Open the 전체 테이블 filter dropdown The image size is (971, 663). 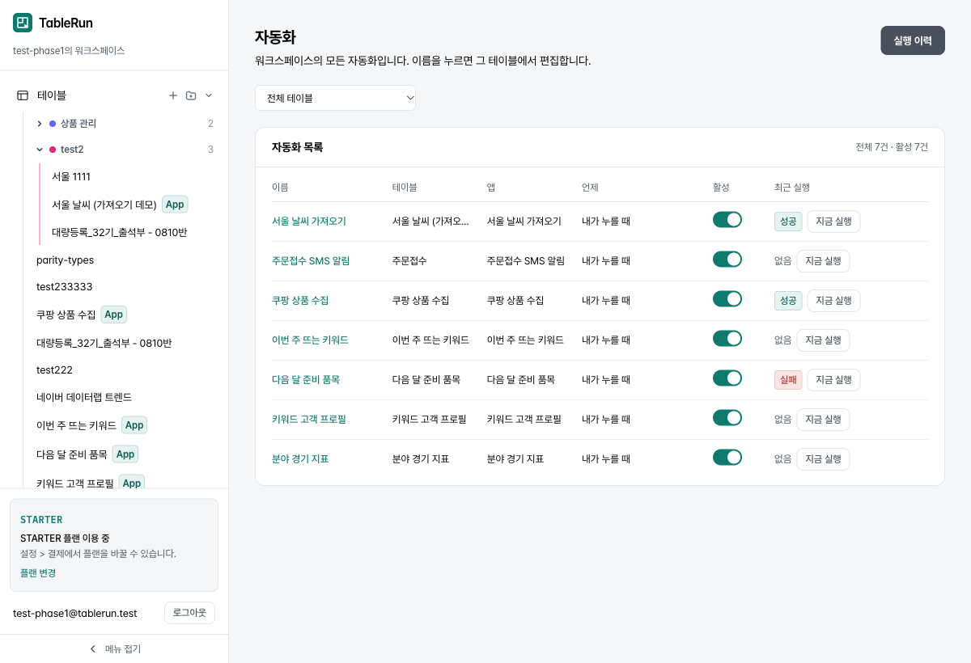(336, 98)
